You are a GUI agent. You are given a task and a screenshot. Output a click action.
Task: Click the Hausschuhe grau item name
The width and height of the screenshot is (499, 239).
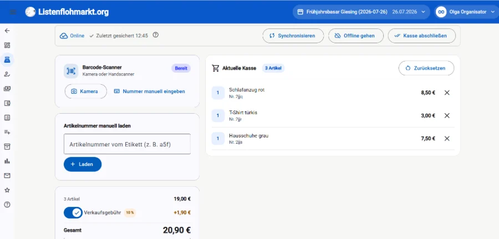click(249, 135)
